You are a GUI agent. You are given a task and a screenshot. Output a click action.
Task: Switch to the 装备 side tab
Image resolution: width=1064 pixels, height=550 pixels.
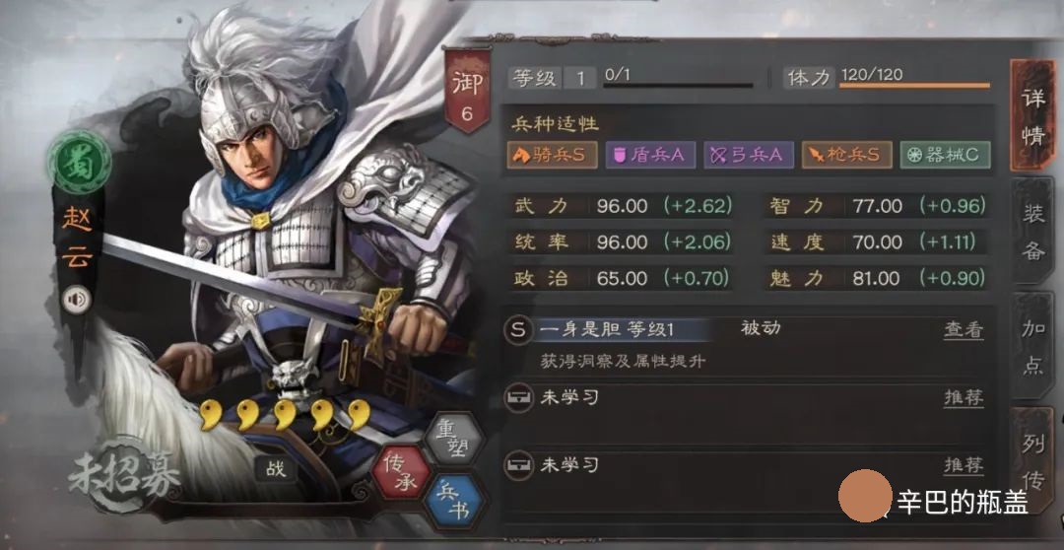(x=1032, y=231)
